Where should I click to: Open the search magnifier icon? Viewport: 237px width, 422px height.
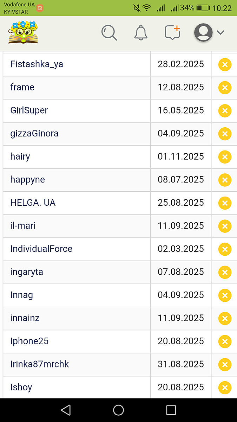(109, 33)
